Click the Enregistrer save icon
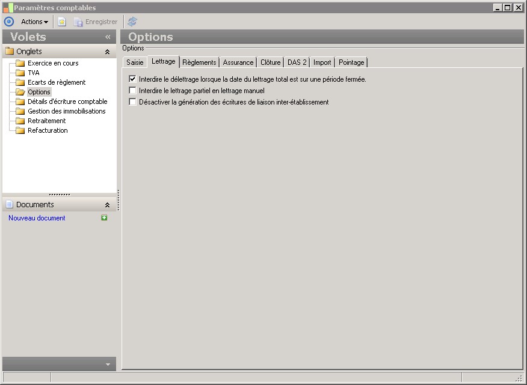 (78, 22)
